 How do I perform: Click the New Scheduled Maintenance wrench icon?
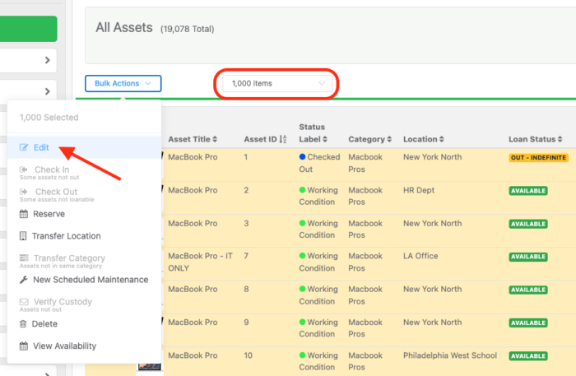[x=24, y=280]
